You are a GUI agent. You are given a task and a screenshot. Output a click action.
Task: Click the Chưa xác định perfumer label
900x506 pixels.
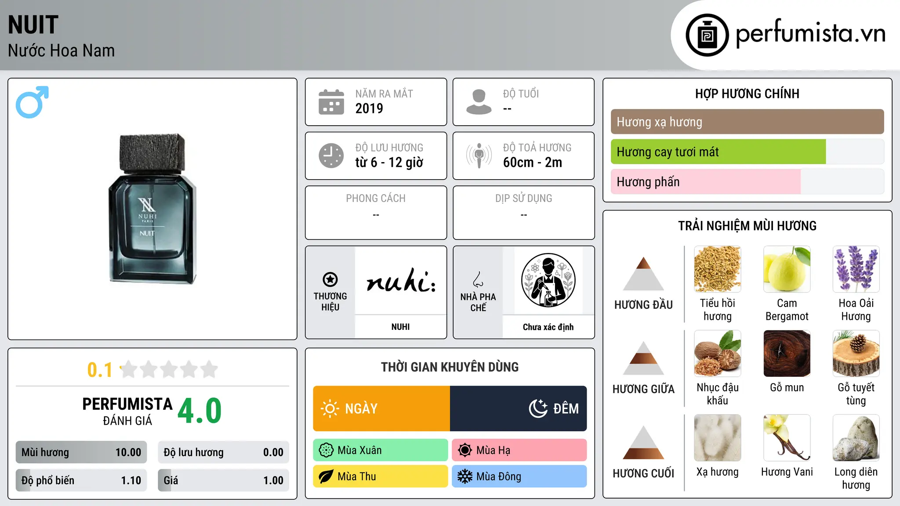point(548,327)
